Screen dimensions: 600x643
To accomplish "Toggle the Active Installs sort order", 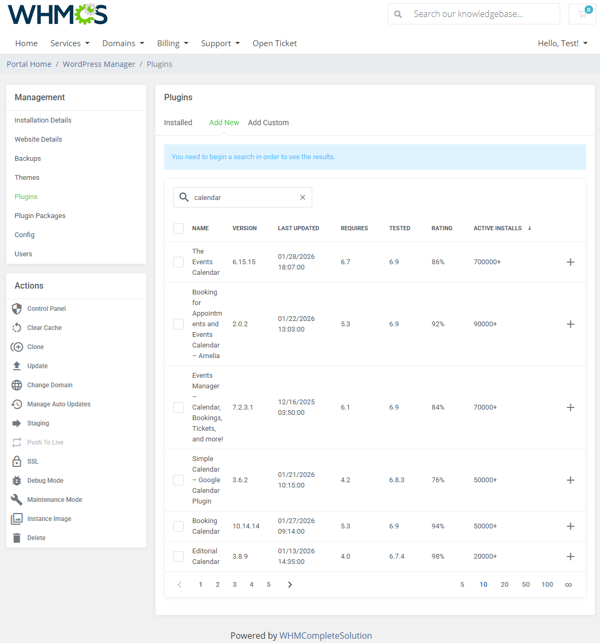I will [x=529, y=228].
